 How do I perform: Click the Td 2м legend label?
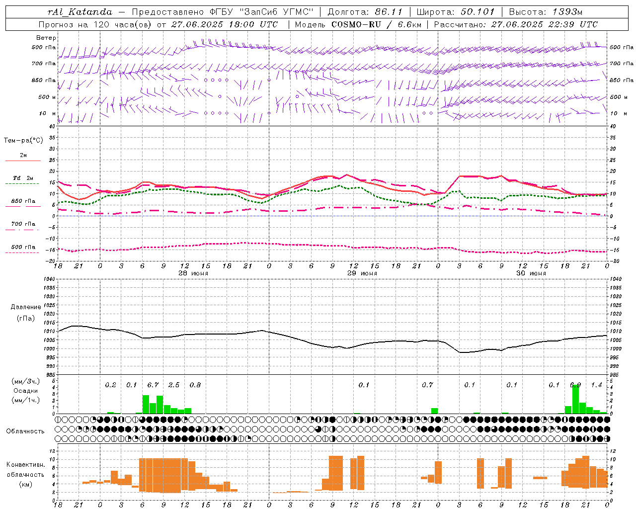23,178
